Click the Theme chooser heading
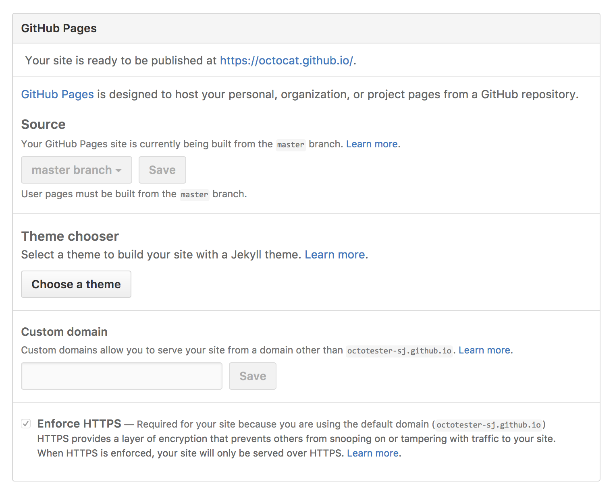Image resolution: width=615 pixels, height=496 pixels. click(70, 236)
